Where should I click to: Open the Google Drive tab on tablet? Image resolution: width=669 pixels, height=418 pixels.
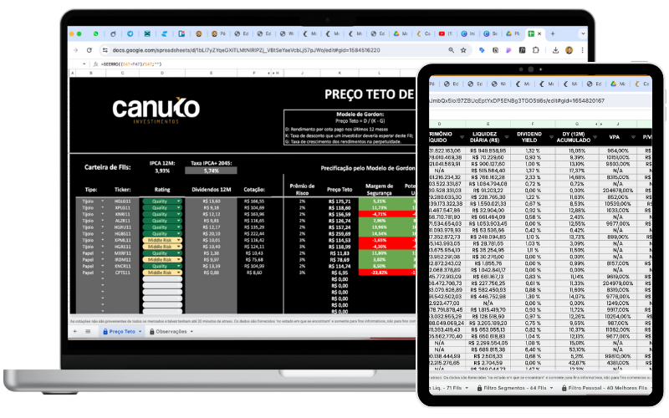pyautogui.click(x=615, y=84)
